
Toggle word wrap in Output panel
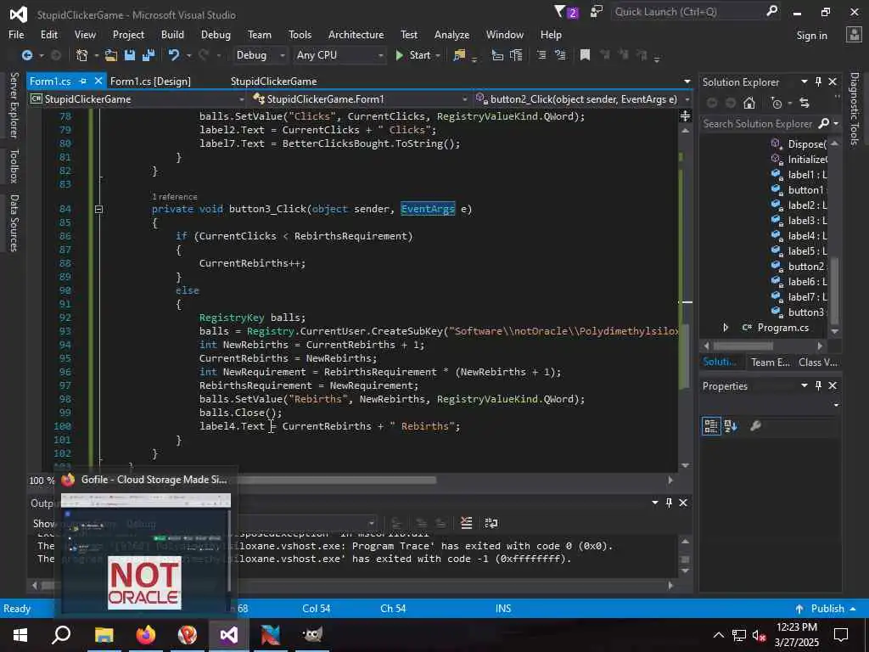click(491, 523)
